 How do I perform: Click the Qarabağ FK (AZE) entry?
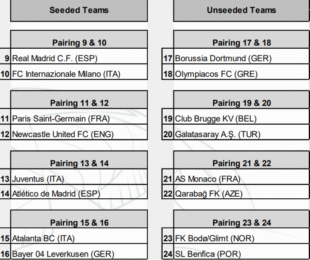209,194
